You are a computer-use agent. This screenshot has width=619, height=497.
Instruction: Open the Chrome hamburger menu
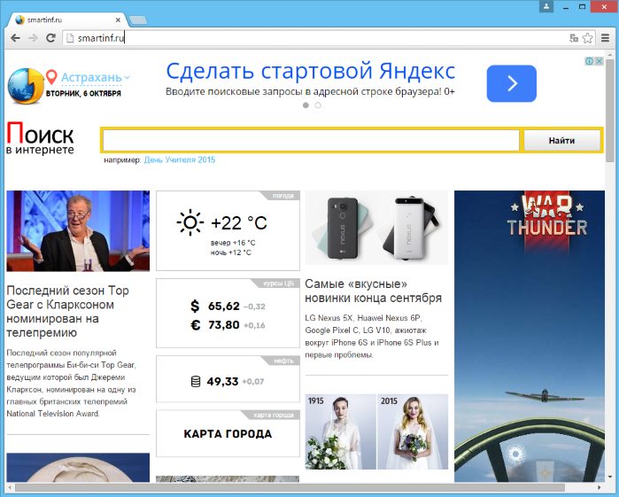[605, 38]
